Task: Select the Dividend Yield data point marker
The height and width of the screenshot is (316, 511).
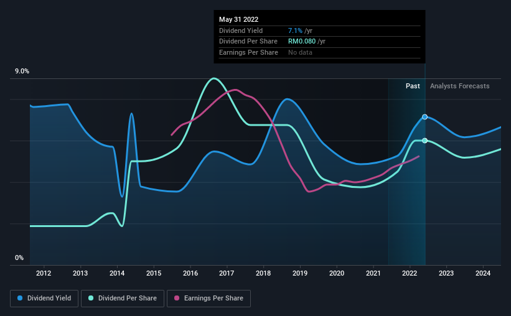Action: 424,117
